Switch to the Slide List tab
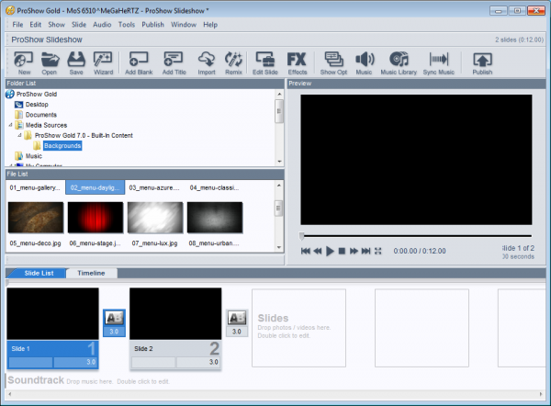This screenshot has height=406, width=551. click(39, 273)
